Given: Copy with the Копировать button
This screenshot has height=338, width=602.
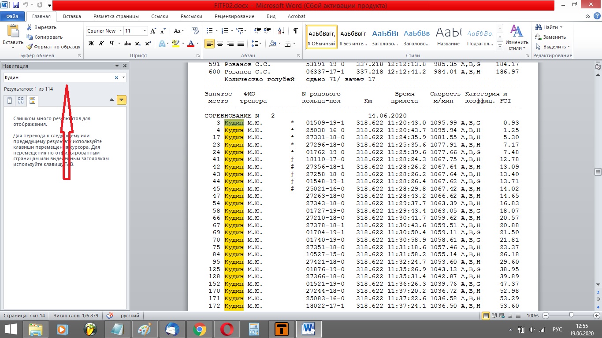Looking at the screenshot, I should pyautogui.click(x=45, y=37).
